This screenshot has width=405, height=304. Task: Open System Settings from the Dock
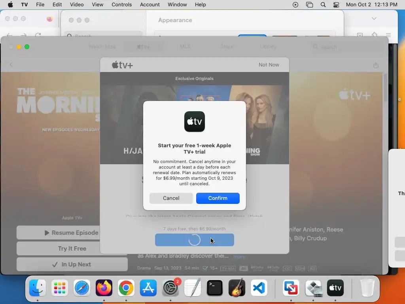click(170, 288)
